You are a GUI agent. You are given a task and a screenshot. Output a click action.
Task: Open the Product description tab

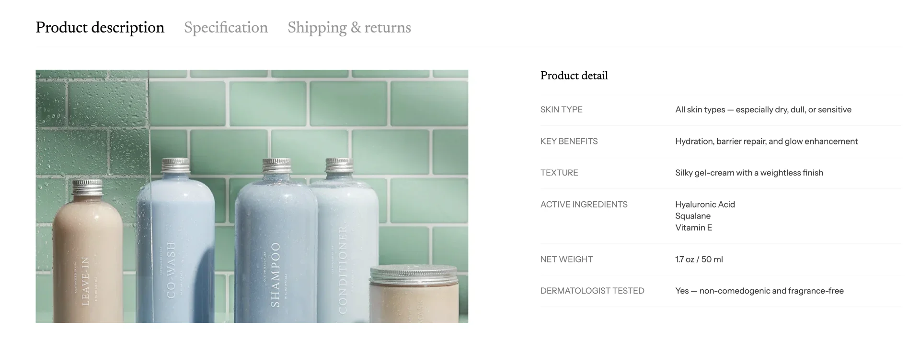pos(100,28)
